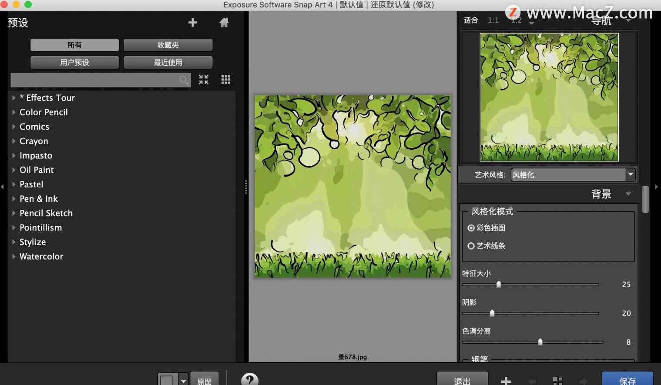This screenshot has height=385, width=661.
Task: Show 收藏夹 favorites tab
Action: (168, 45)
